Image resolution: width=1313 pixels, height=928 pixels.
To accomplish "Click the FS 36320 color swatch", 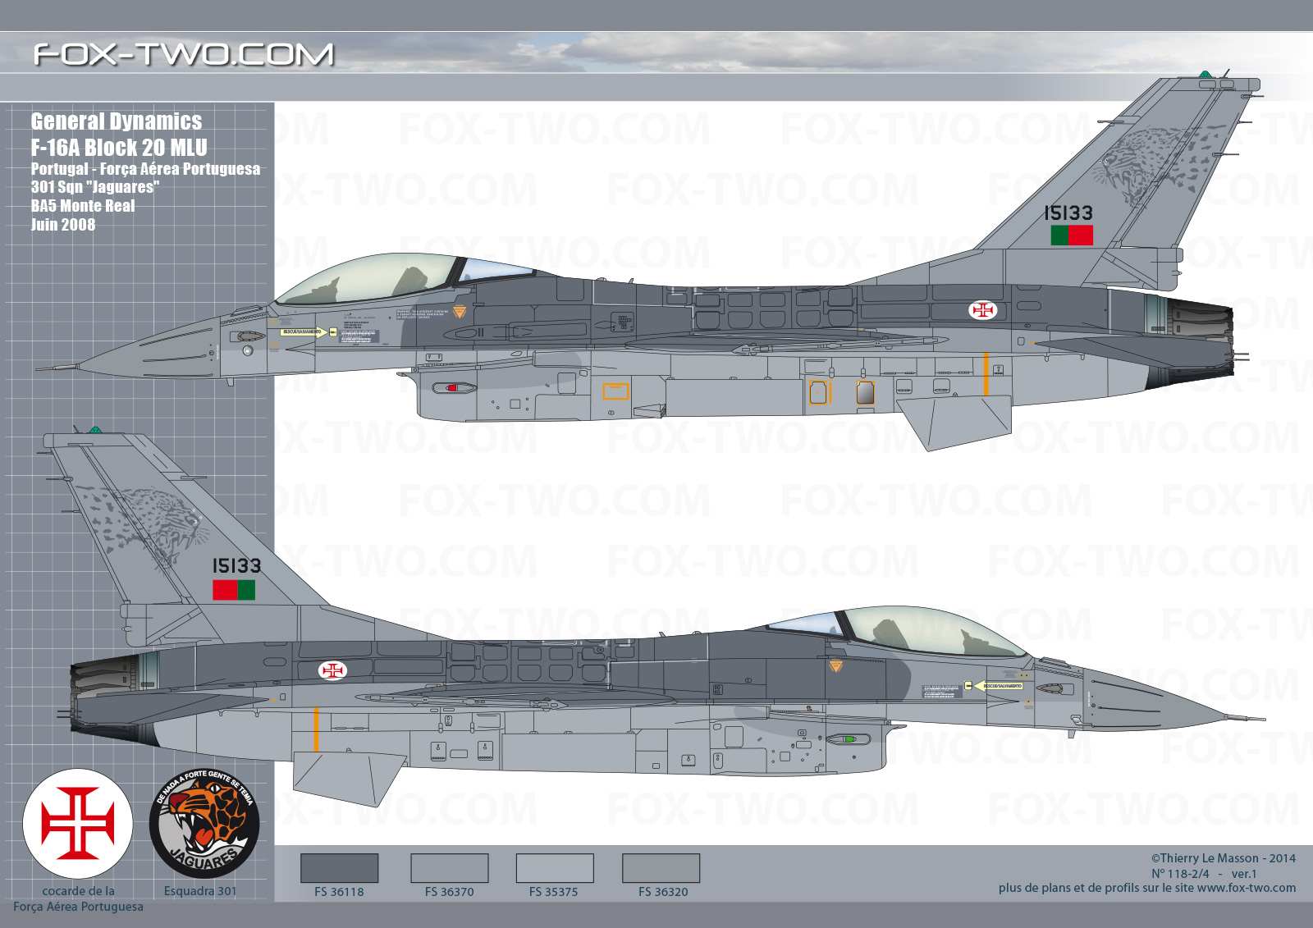I will 661,868.
